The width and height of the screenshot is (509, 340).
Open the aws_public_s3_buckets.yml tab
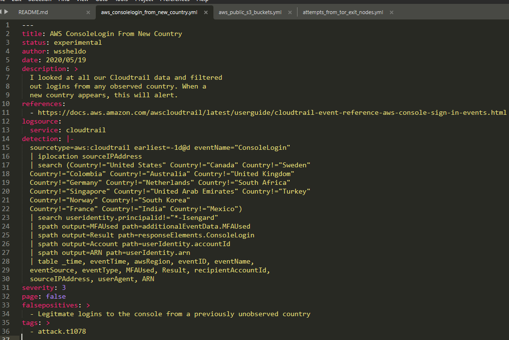[x=250, y=12]
